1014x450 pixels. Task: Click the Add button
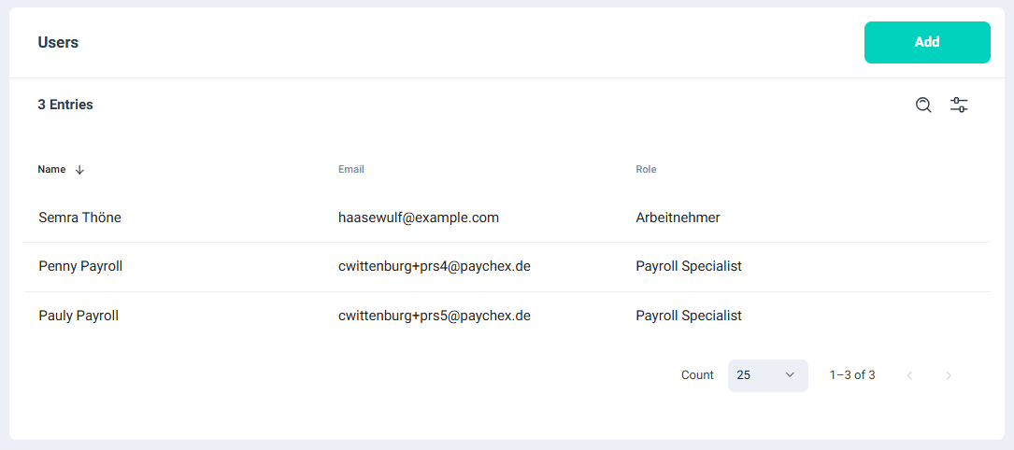[x=926, y=42]
